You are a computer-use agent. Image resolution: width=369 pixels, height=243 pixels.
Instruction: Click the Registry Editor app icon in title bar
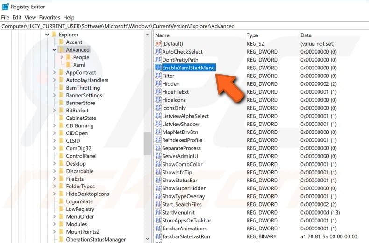coord(6,7)
